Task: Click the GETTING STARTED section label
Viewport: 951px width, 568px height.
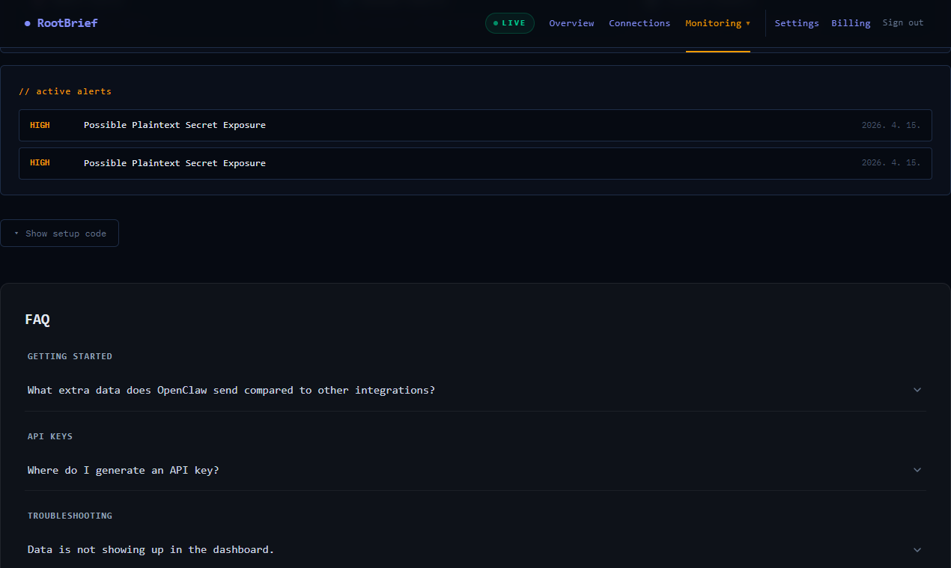Action: coord(70,356)
